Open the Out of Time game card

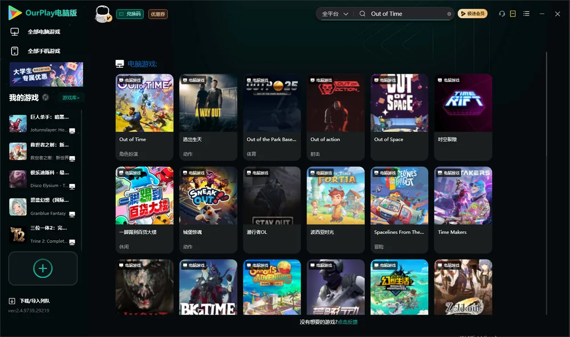pyautogui.click(x=144, y=117)
